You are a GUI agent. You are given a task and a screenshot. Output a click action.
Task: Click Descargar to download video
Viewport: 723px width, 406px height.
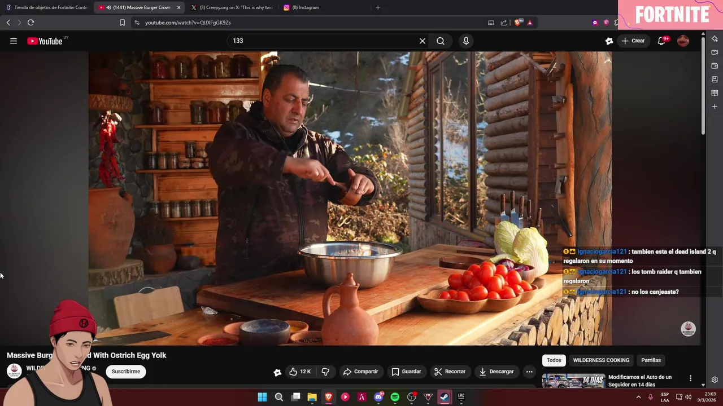click(496, 372)
